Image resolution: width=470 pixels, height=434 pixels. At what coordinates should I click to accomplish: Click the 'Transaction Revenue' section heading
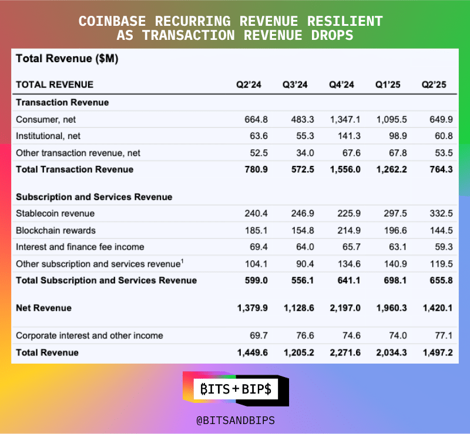coord(62,103)
